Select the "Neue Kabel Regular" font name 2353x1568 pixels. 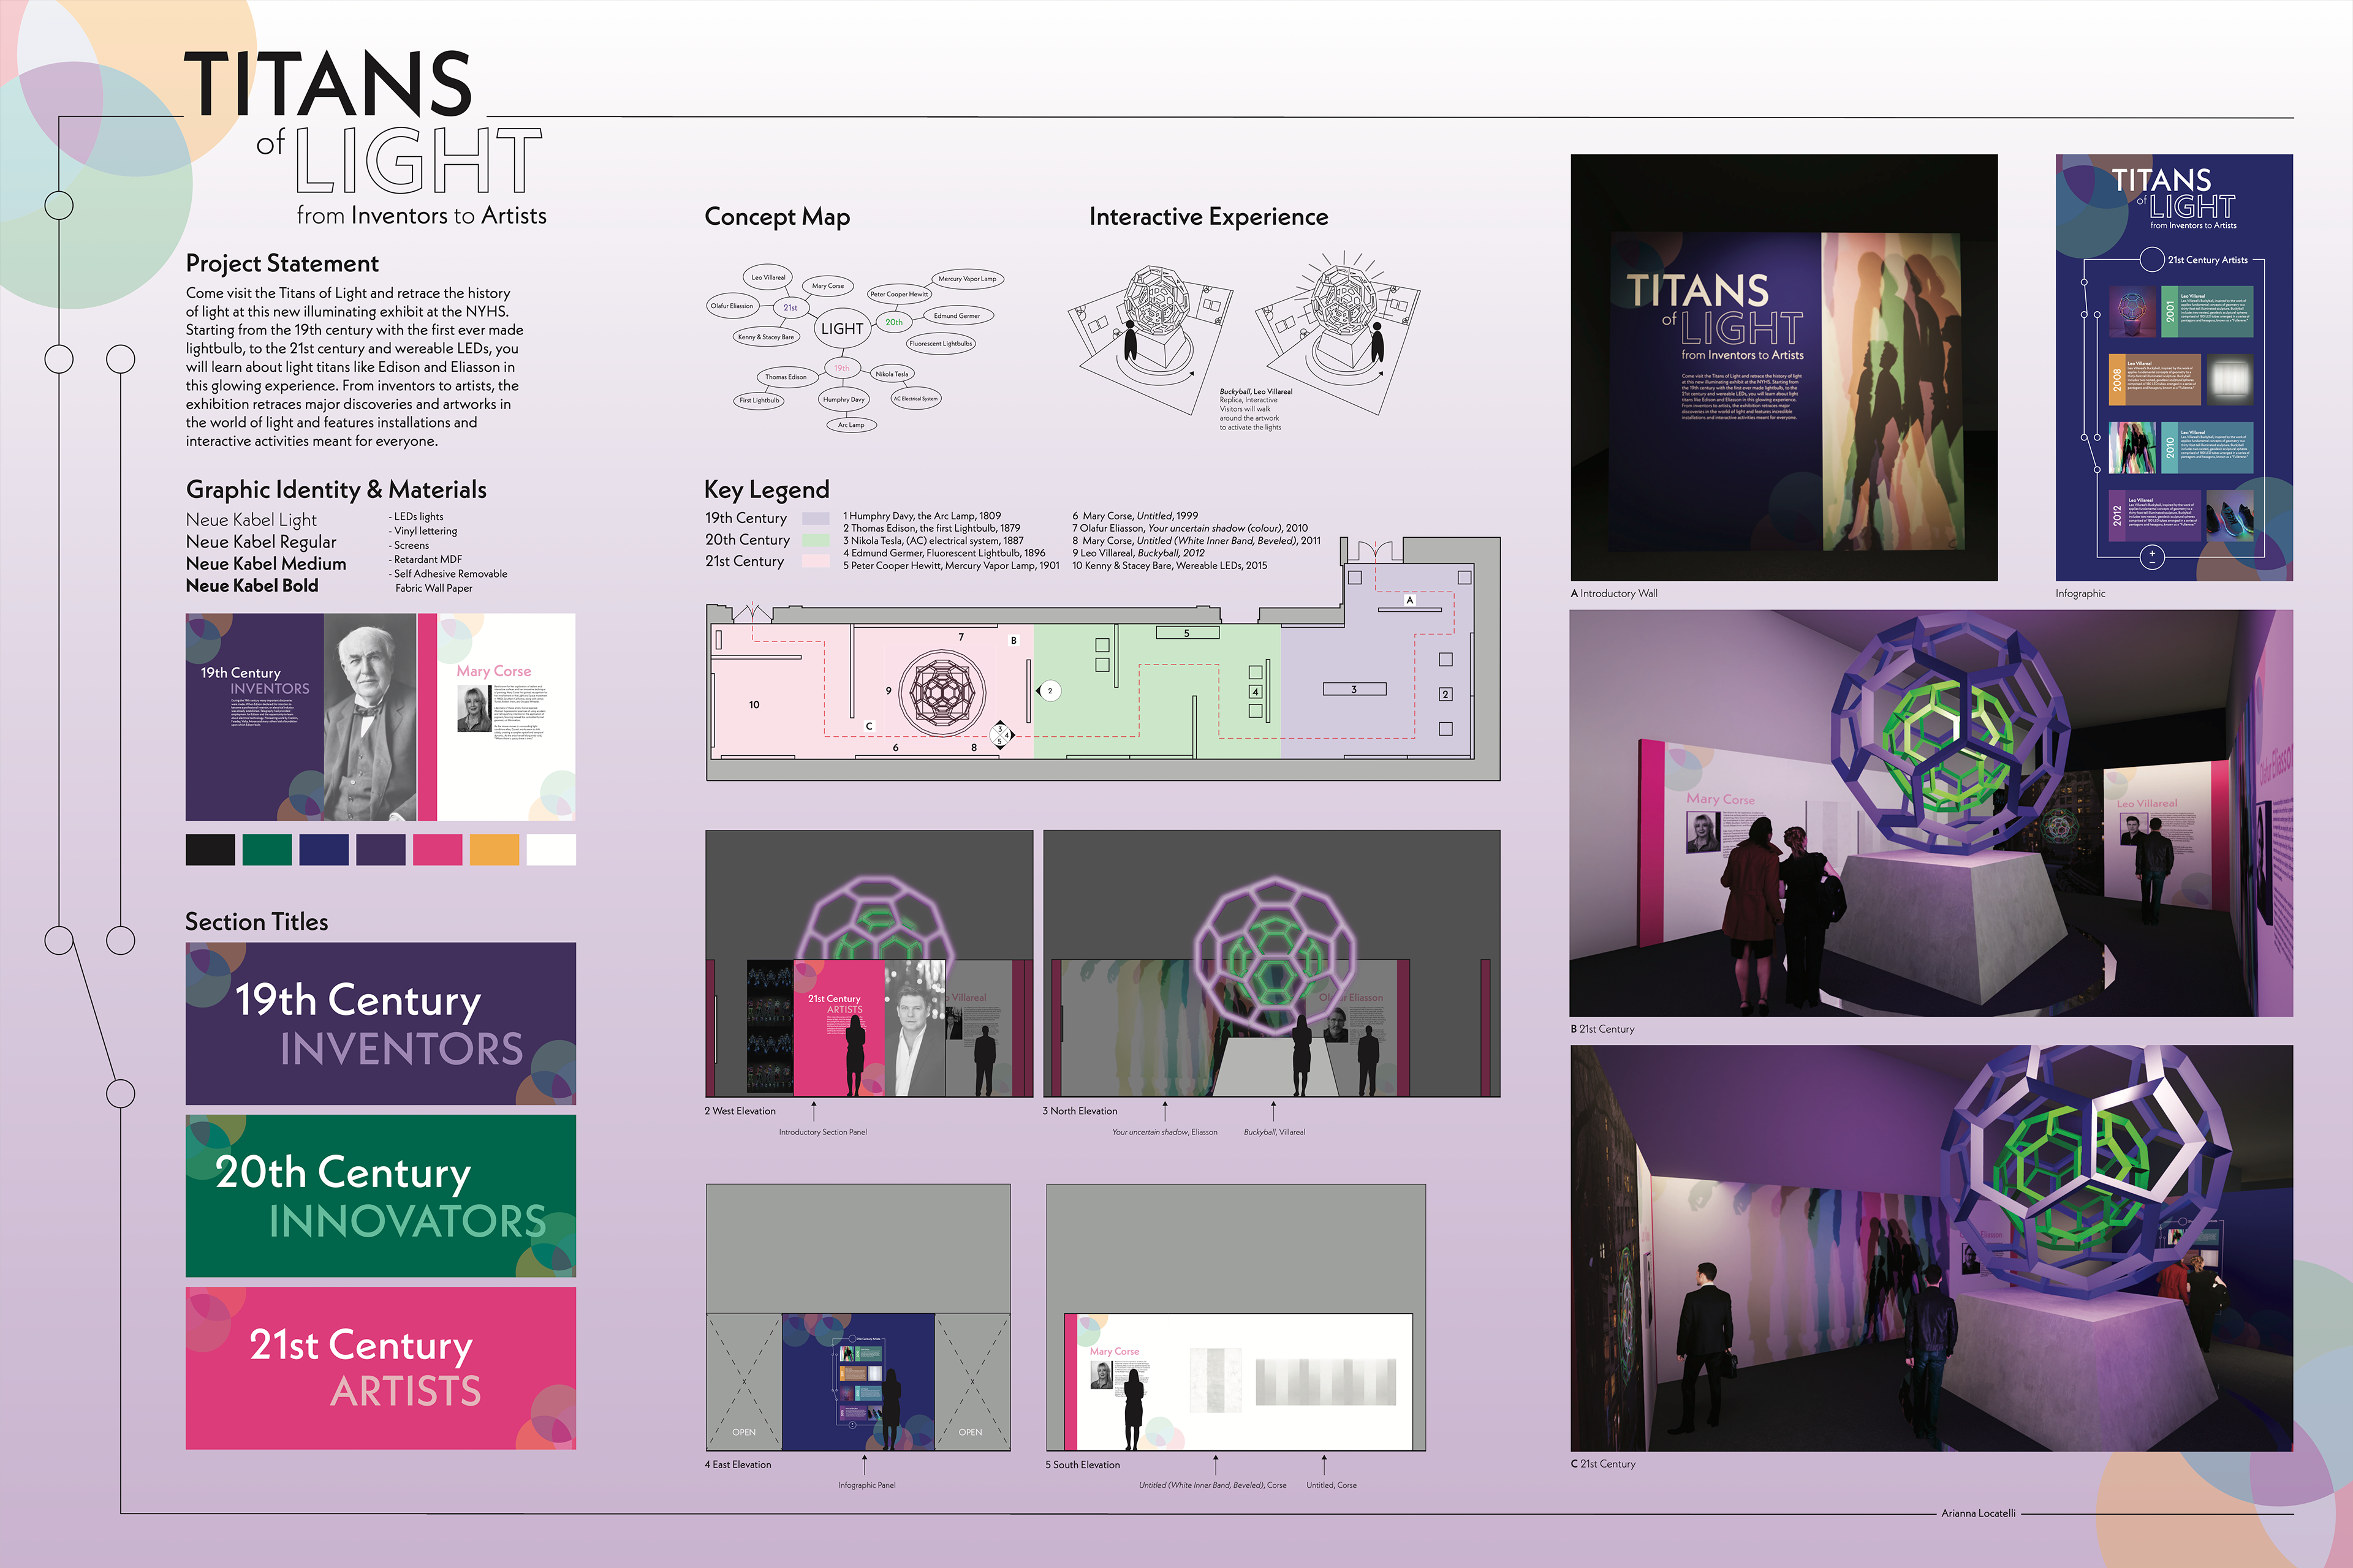261,542
